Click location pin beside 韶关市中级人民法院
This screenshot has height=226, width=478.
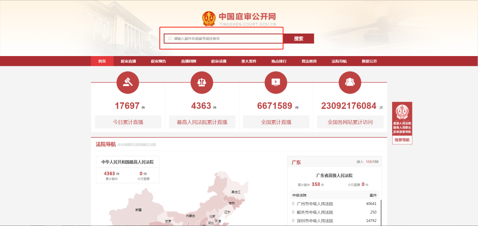[293, 212]
